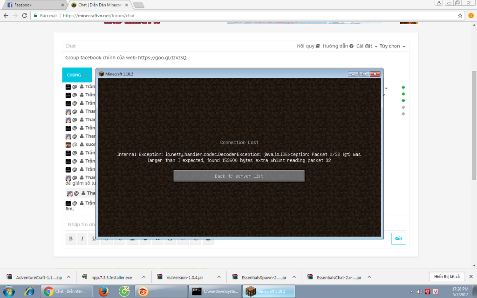Open the Nội quy rules link
Screen dimensions: 477x298
coord(308,46)
